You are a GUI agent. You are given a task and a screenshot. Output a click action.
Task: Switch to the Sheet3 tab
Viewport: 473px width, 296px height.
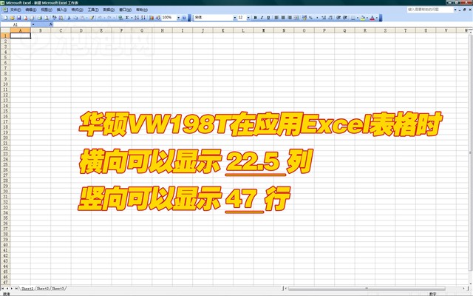coord(58,289)
